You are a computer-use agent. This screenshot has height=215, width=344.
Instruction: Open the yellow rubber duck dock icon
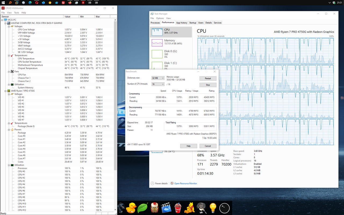[x=132, y=208]
